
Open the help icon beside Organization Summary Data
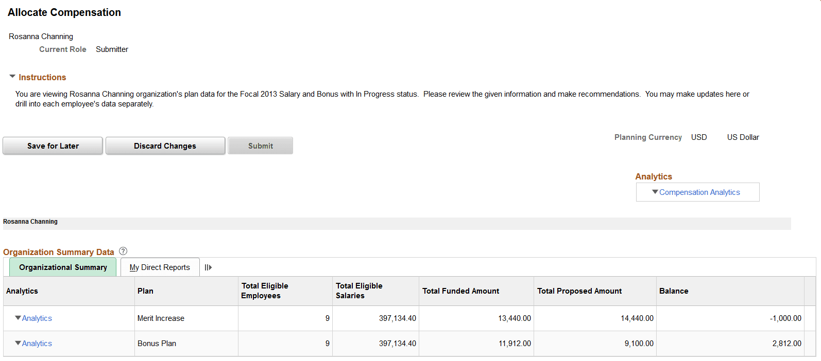(x=123, y=251)
